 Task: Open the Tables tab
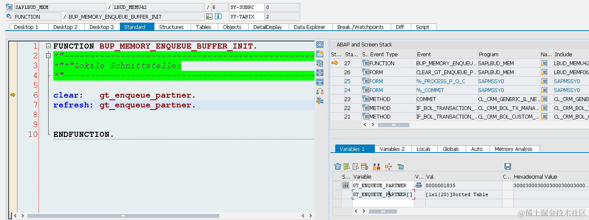[203, 27]
